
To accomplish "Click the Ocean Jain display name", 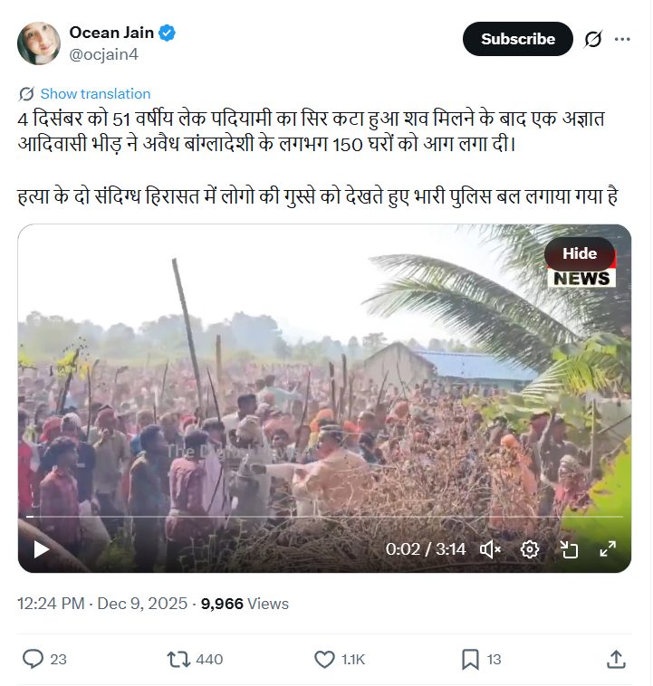I will tap(110, 33).
